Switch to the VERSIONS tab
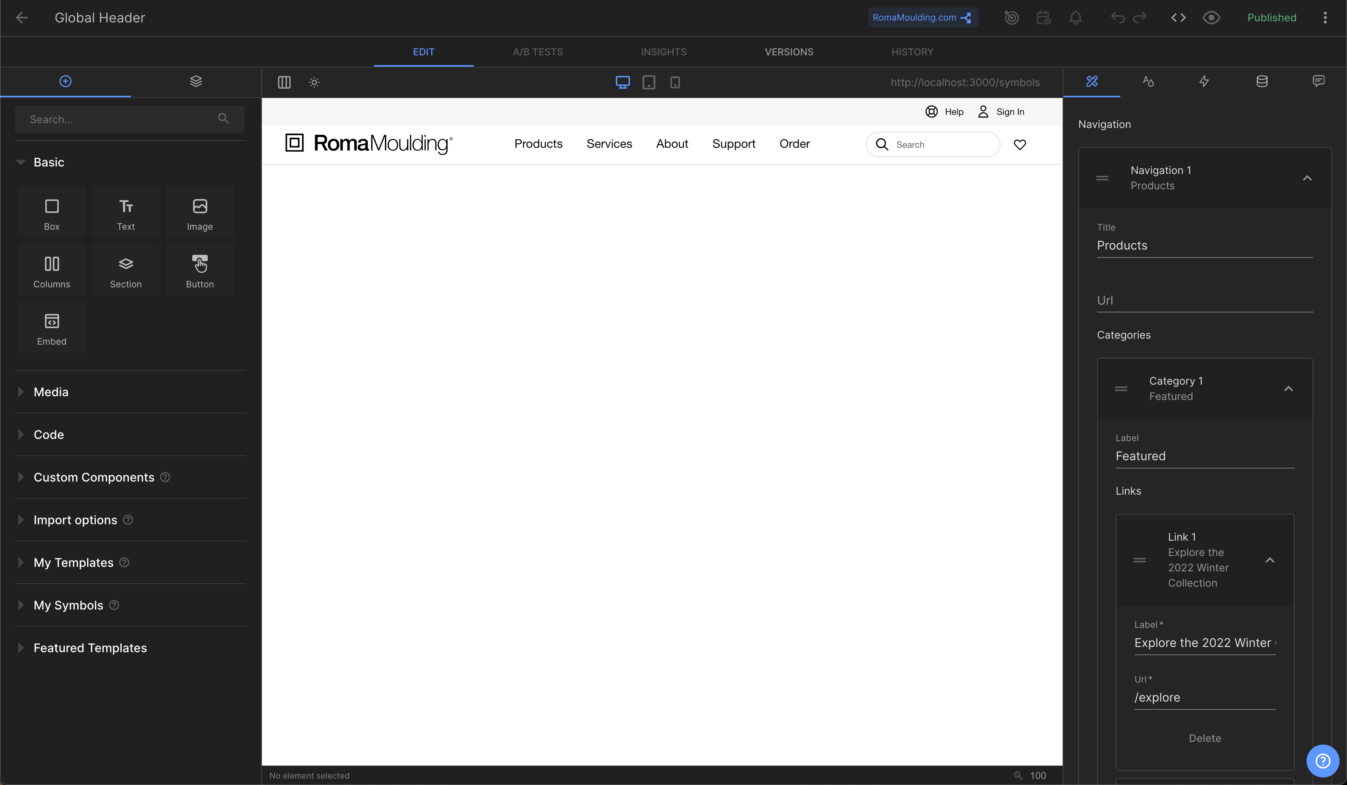The width and height of the screenshot is (1347, 785). coord(788,52)
